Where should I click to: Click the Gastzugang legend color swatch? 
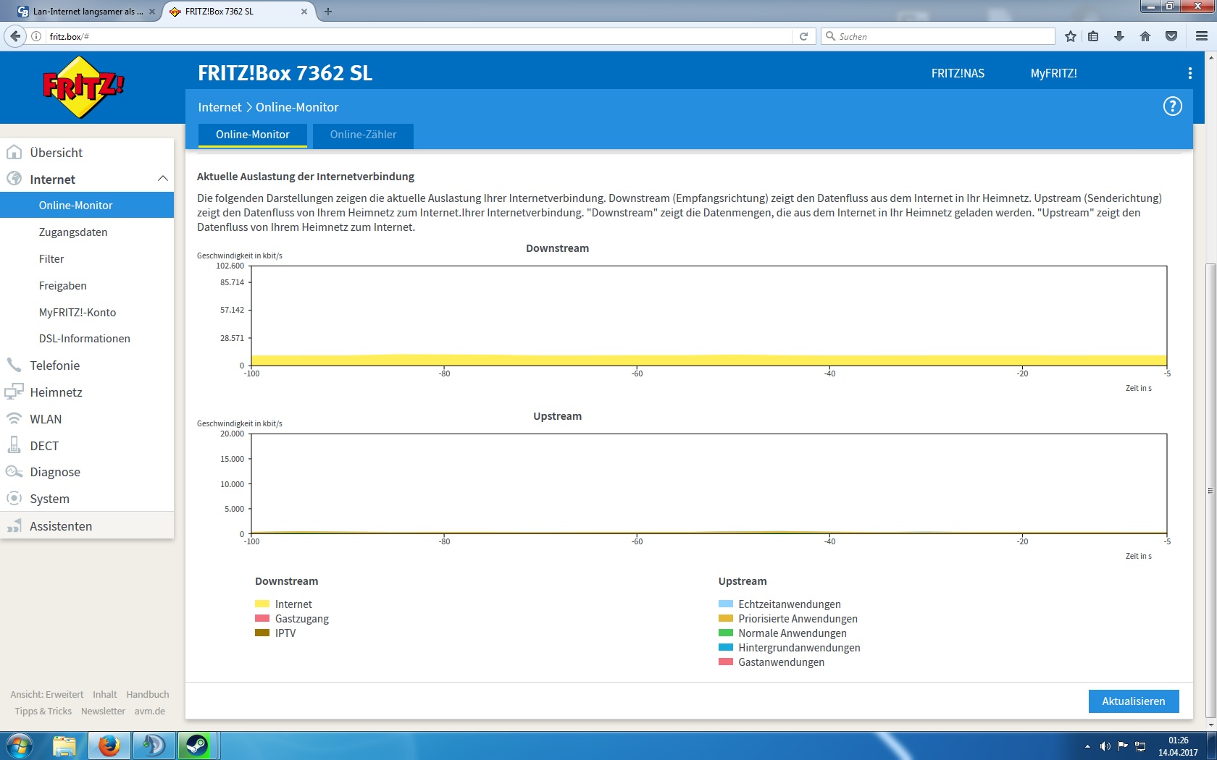262,618
